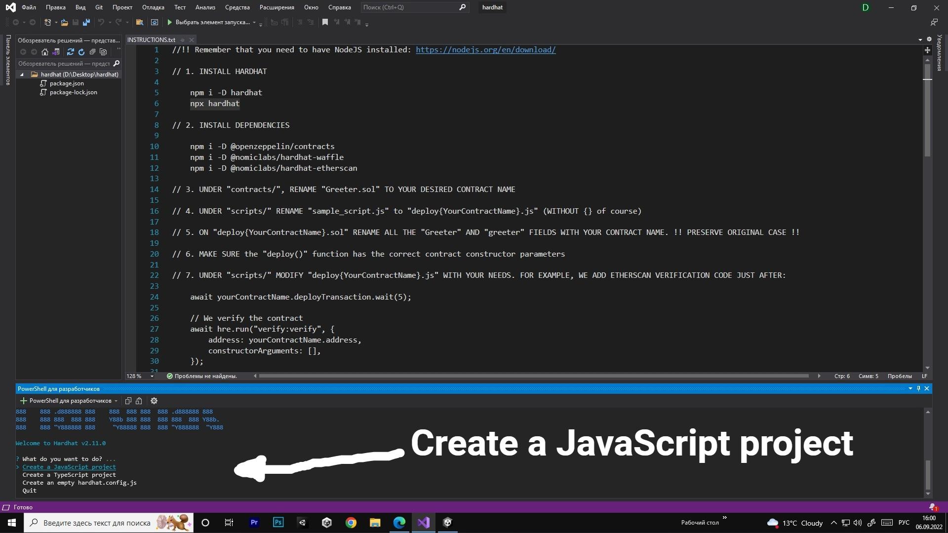Switch views icon in Solution Explorer
The height and width of the screenshot is (533, 948).
56,52
